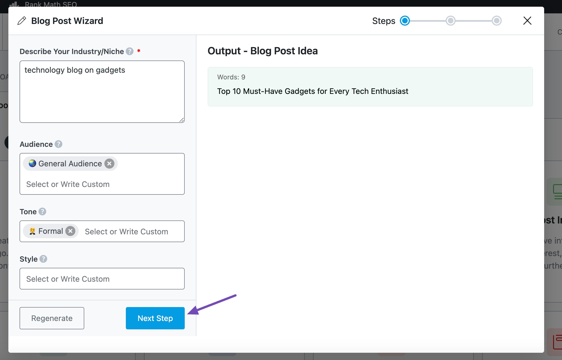This screenshot has height=360, width=562.
Task: Click the help icon next to Audience
Action: tap(58, 144)
